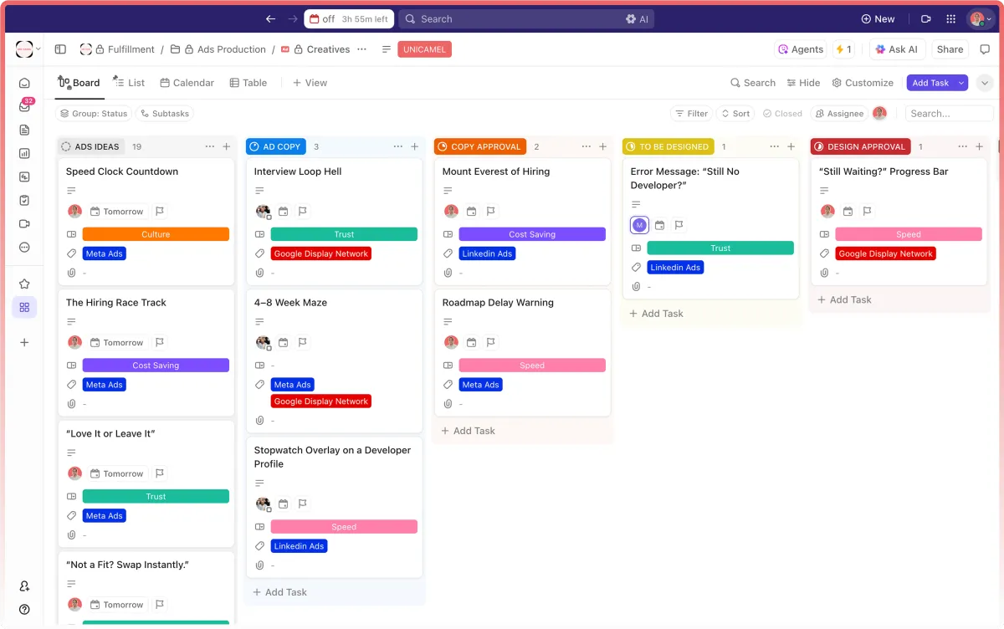Open Customize panel

[x=863, y=83]
